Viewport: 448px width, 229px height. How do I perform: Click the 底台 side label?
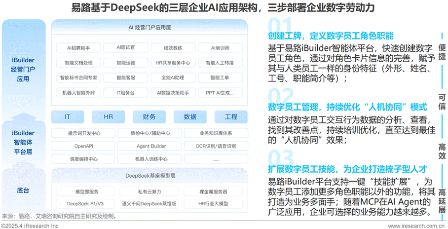[23, 191]
